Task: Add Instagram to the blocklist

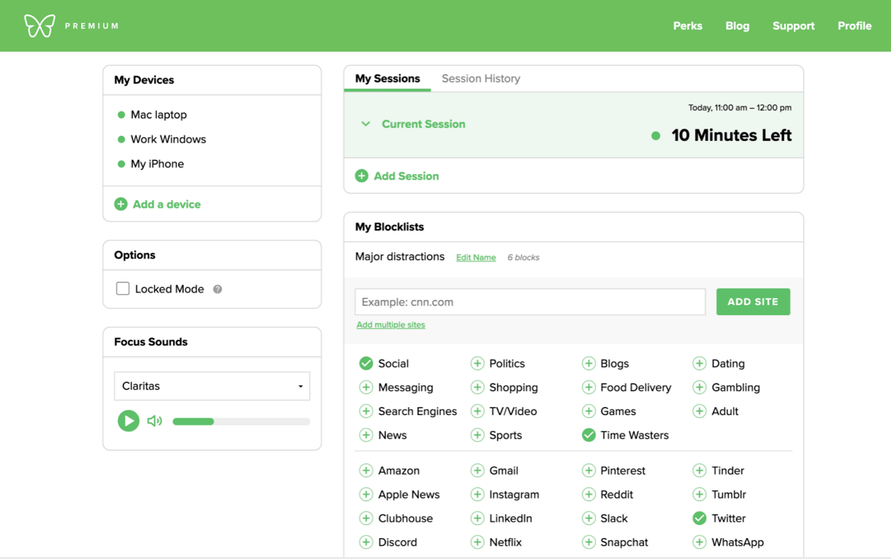Action: (477, 495)
